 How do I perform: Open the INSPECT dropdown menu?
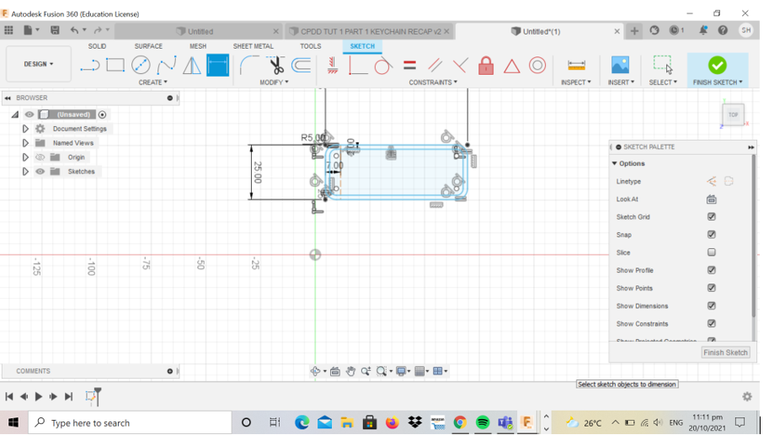point(576,82)
